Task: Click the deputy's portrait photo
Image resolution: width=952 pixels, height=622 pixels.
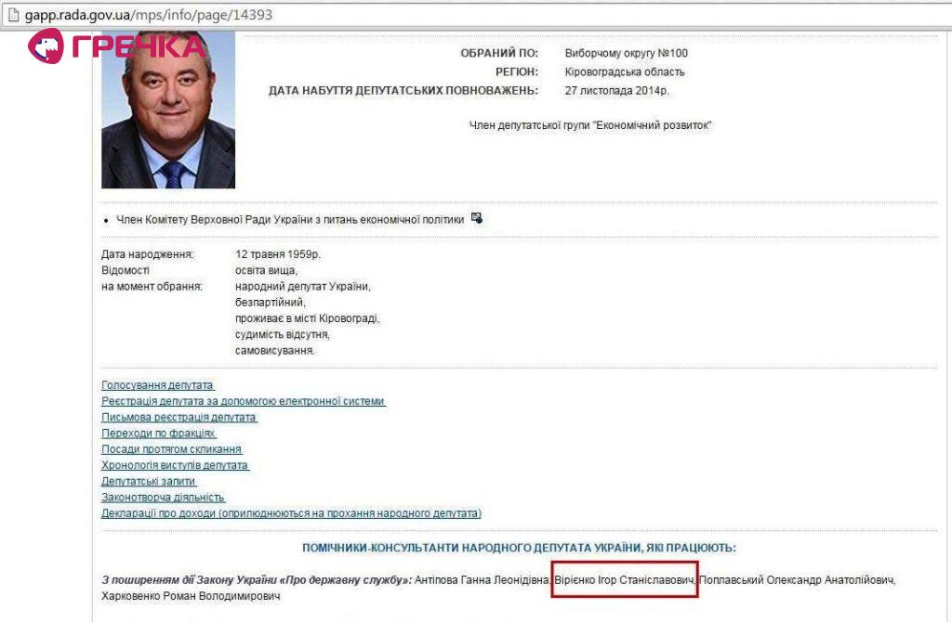Action: coord(168,110)
